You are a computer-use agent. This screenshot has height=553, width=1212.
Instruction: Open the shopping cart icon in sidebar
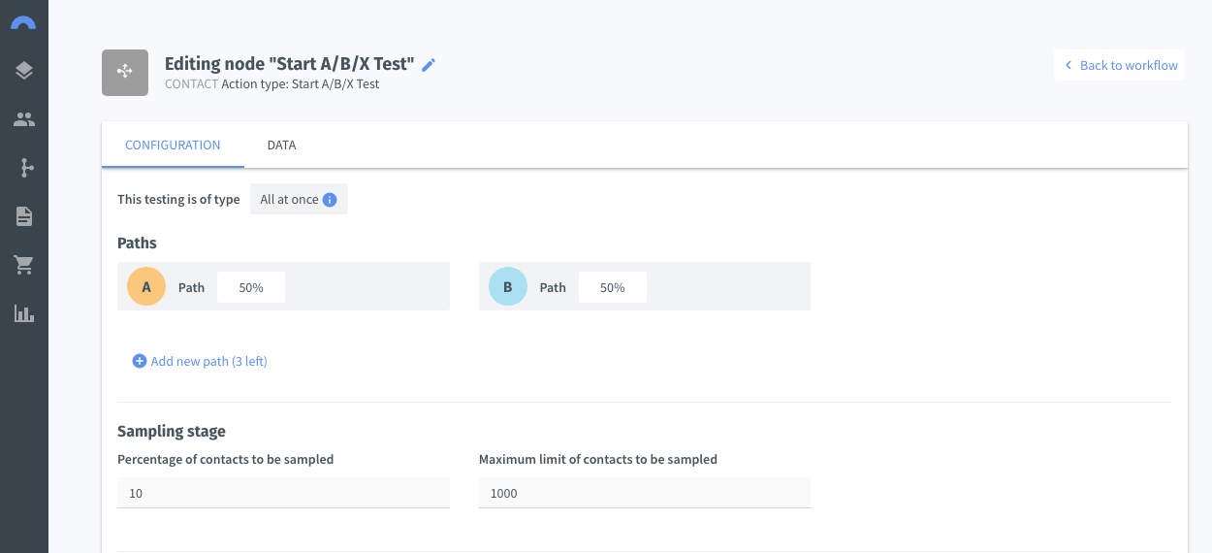(24, 265)
